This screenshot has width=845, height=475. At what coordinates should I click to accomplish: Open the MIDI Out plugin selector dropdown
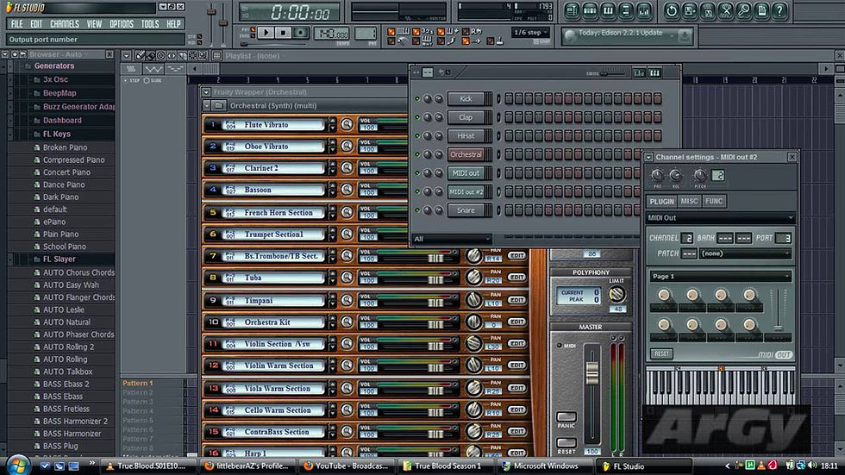720,217
